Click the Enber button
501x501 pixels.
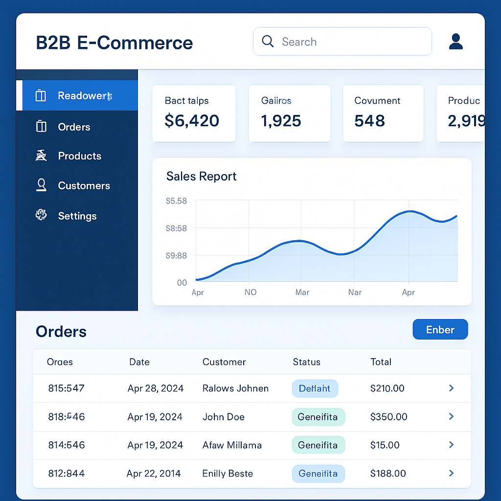point(440,329)
